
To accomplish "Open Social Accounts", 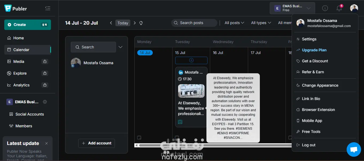I will [30, 114].
